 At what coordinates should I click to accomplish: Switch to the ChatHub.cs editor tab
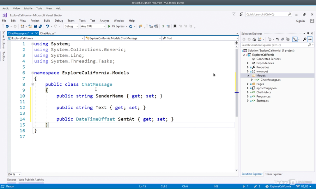48,33
